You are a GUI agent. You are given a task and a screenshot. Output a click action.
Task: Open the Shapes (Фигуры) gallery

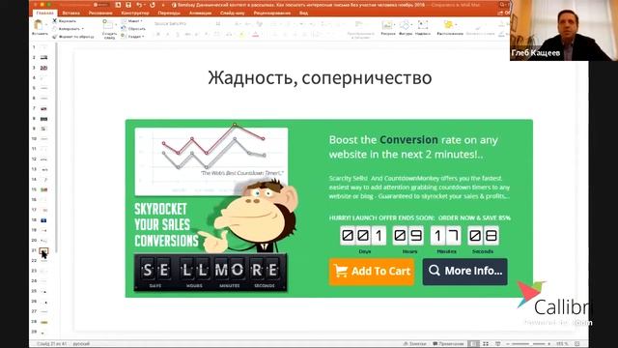tap(405, 26)
